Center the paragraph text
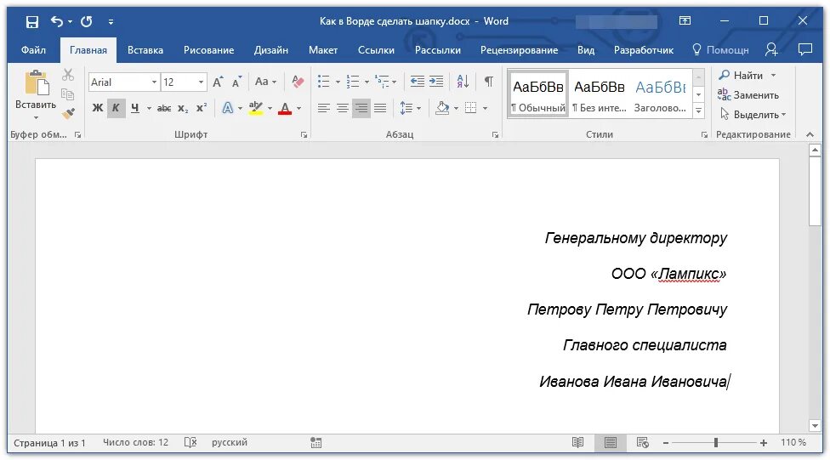 click(343, 108)
